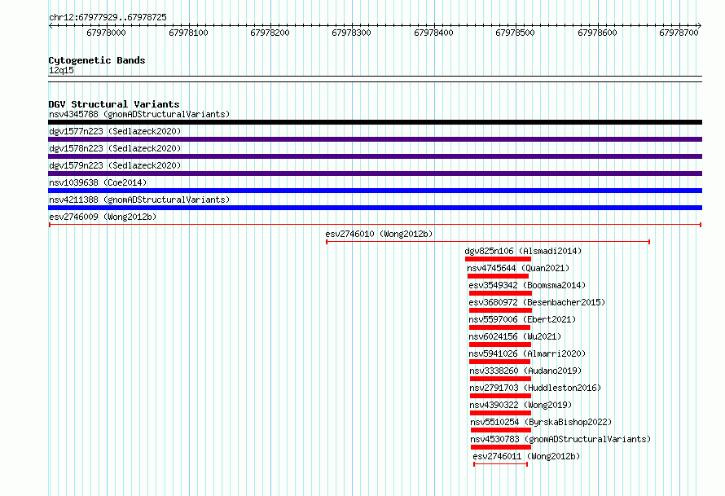Click the red bar under nsv6024156
Viewport: 725px width, 496px height.
(500, 345)
